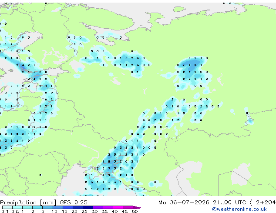Viewport: 276px width, 213px height.
Task: Pick the 20–25 mm dark blue swatch
Action: click(x=78, y=207)
